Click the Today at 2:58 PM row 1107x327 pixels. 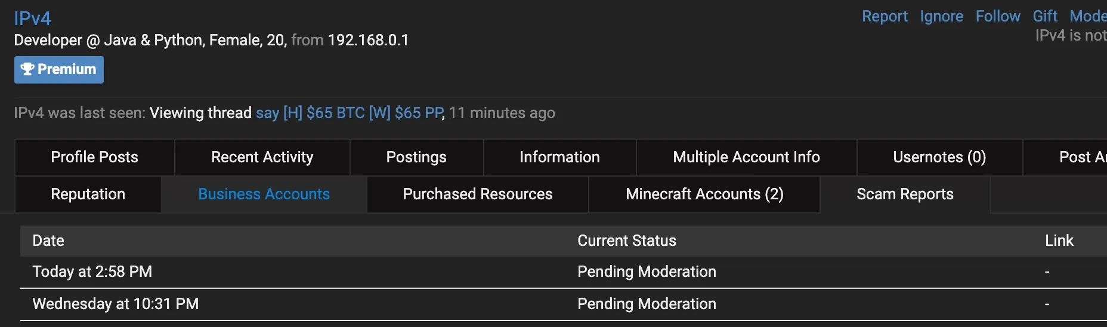click(92, 272)
